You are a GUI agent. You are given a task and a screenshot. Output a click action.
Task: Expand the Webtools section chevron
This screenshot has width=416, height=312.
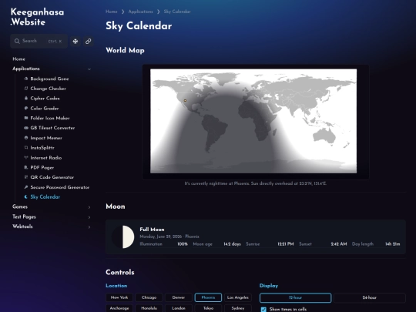89,227
